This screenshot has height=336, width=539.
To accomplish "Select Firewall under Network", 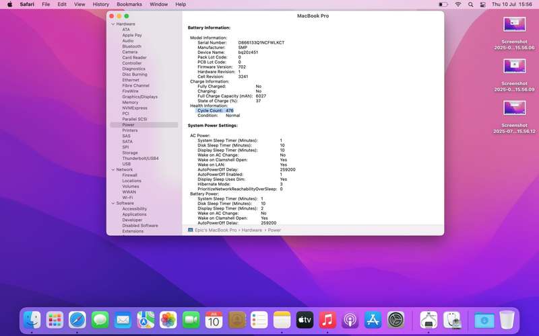I will pos(129,175).
